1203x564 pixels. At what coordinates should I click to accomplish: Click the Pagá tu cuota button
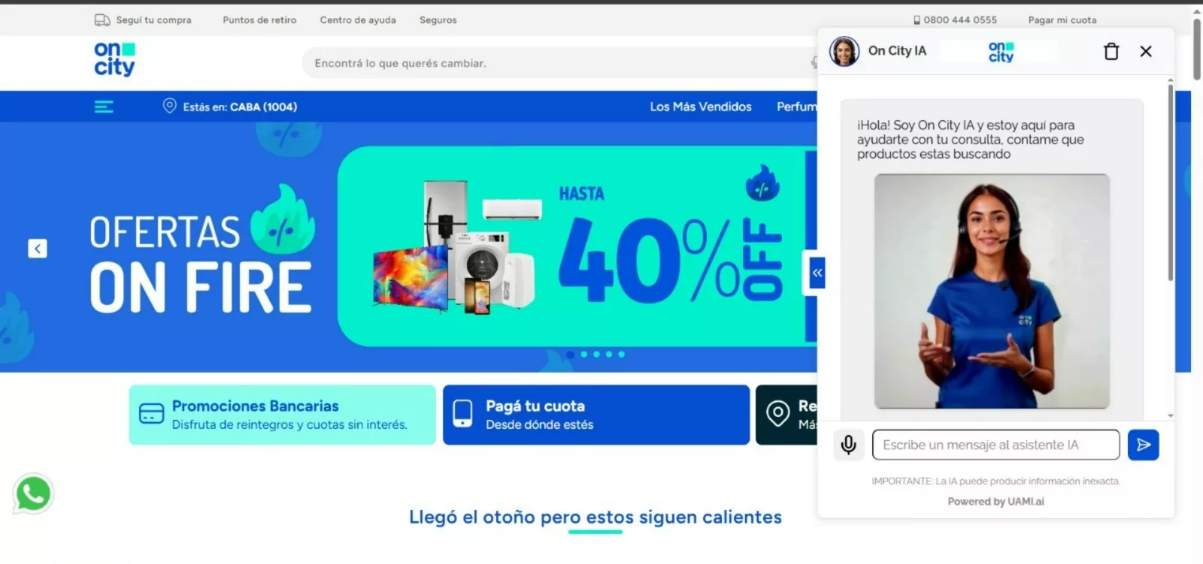point(595,415)
